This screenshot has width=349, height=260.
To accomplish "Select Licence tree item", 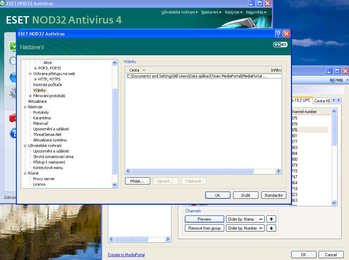I will point(39,184).
